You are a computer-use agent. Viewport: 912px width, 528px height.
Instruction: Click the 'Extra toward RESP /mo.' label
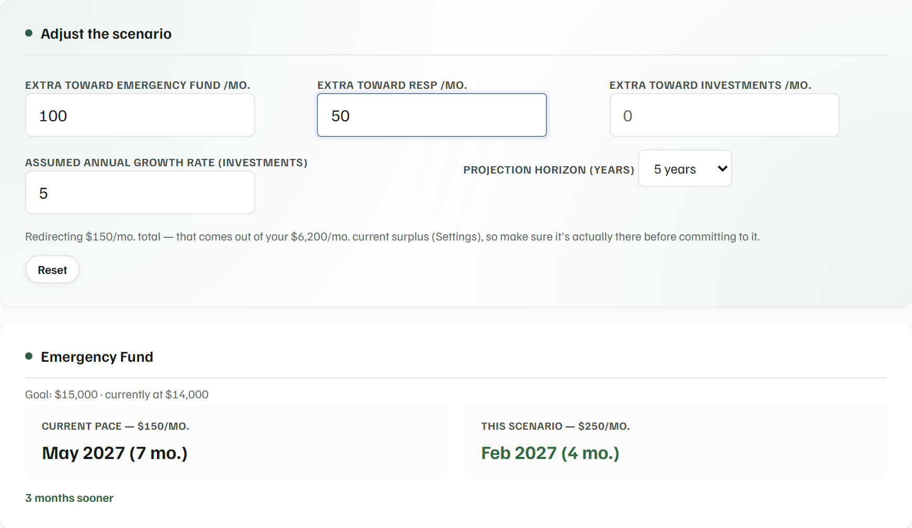click(x=392, y=85)
